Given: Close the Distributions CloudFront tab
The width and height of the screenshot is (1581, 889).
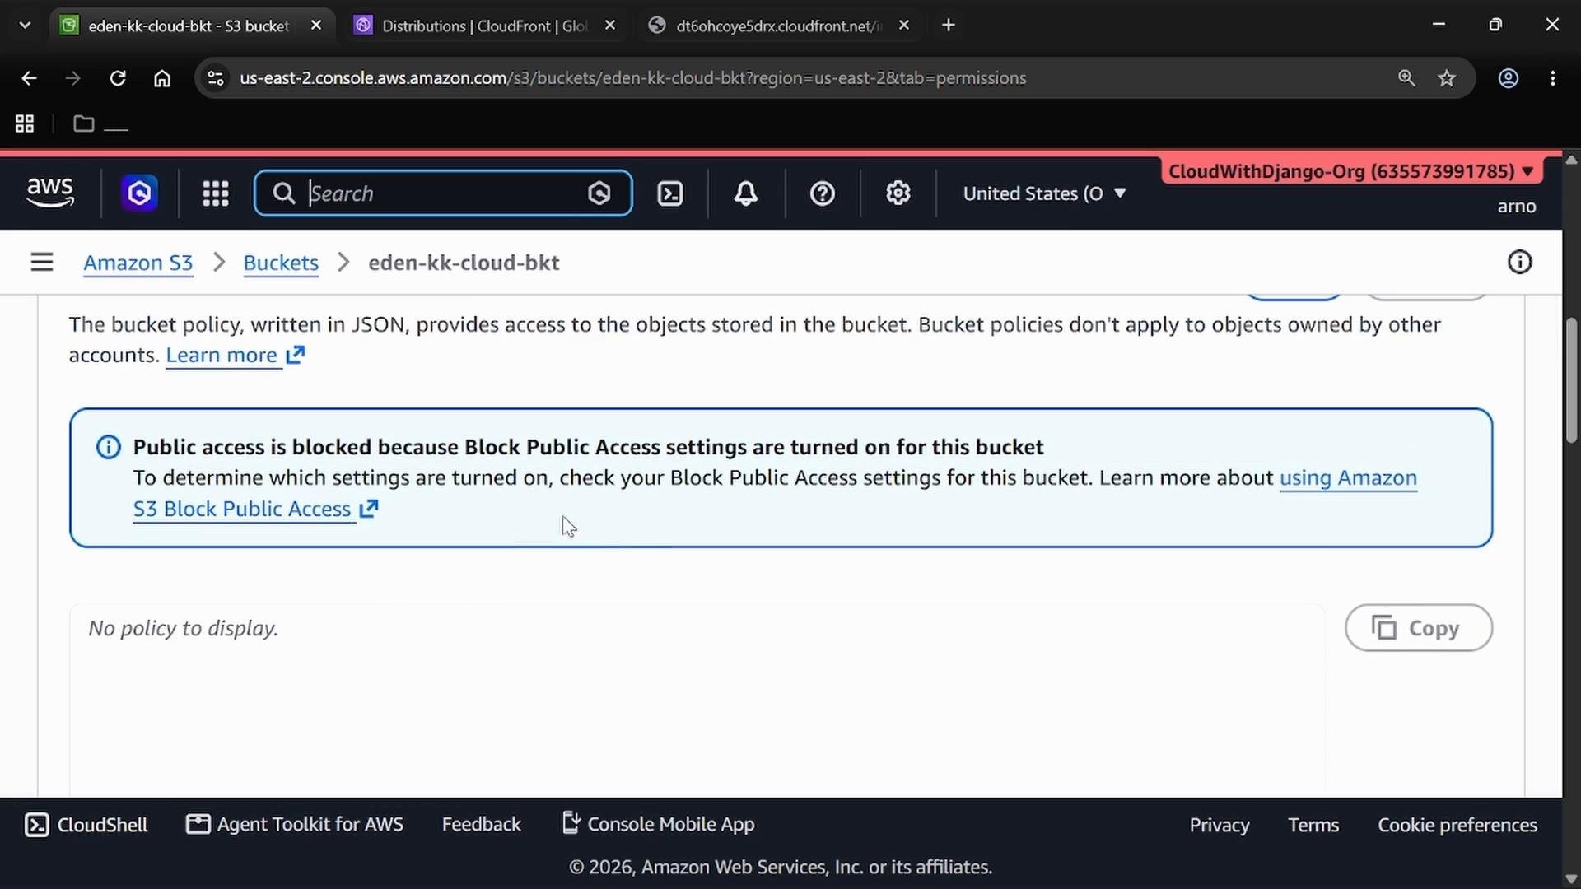Looking at the screenshot, I should tap(610, 26).
